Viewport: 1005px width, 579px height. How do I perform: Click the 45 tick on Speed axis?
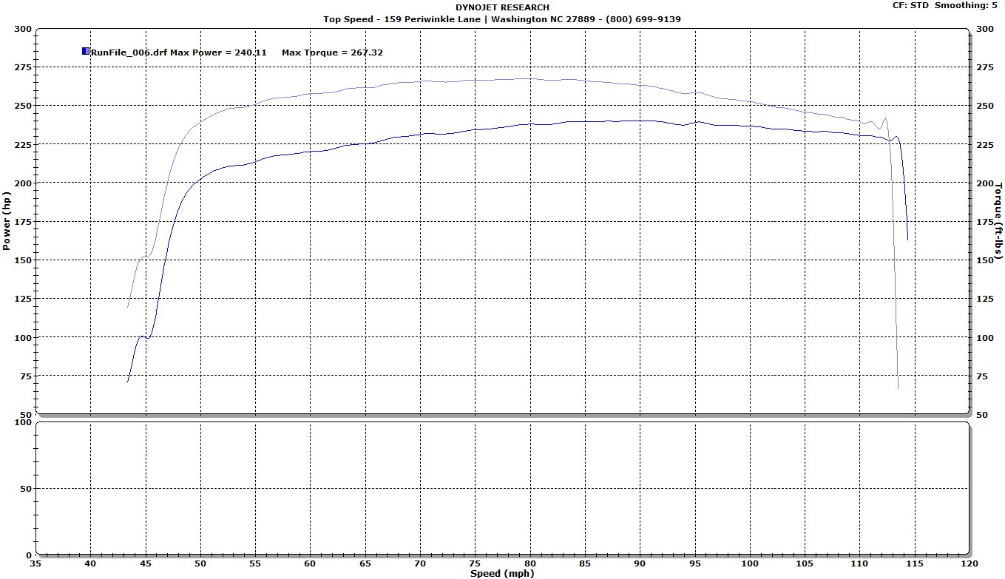(145, 563)
